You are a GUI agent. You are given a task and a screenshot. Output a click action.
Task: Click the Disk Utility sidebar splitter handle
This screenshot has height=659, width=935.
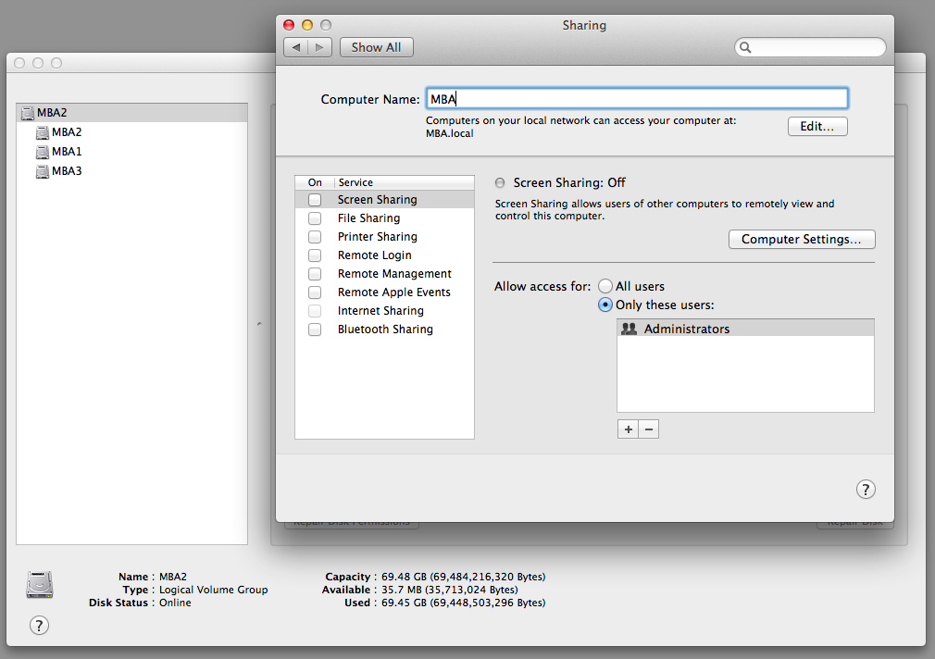(x=259, y=324)
